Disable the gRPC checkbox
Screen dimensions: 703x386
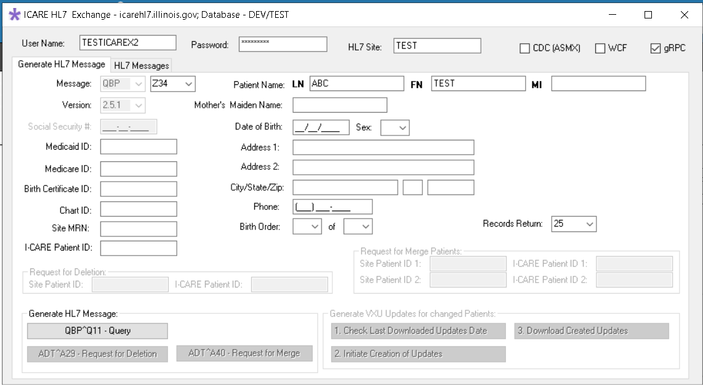[x=655, y=47]
